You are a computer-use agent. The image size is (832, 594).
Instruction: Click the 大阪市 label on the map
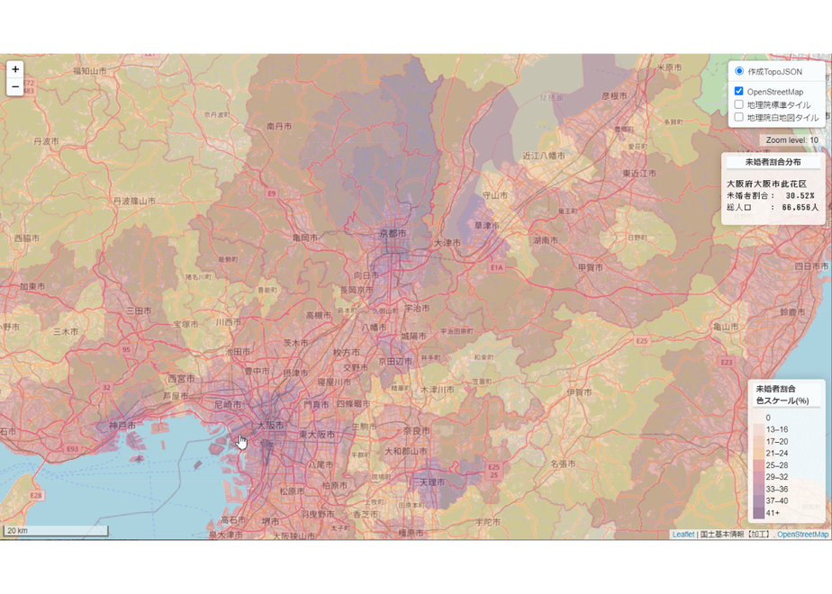point(271,425)
